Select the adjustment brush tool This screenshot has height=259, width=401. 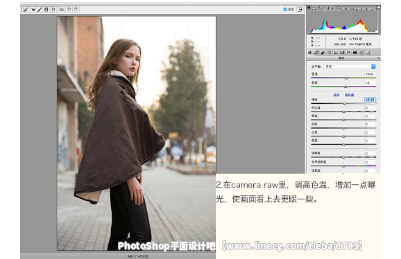pyautogui.click(x=40, y=10)
